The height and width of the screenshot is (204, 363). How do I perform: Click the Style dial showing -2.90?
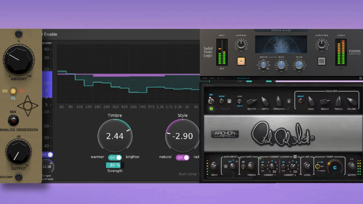tap(183, 136)
